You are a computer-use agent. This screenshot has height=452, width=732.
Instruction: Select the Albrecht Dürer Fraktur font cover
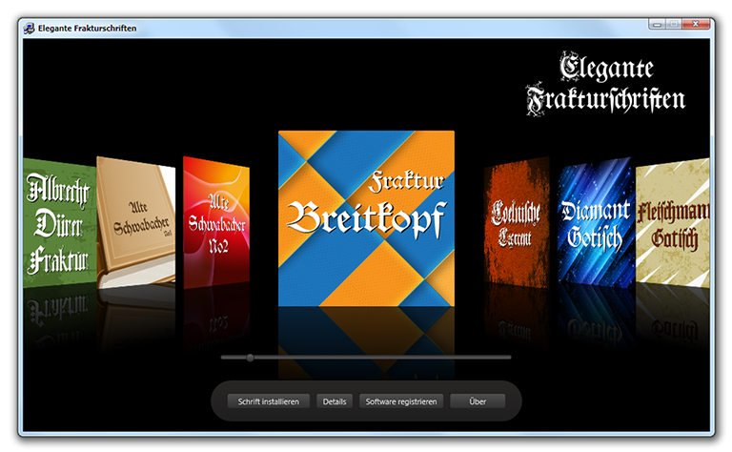60,223
